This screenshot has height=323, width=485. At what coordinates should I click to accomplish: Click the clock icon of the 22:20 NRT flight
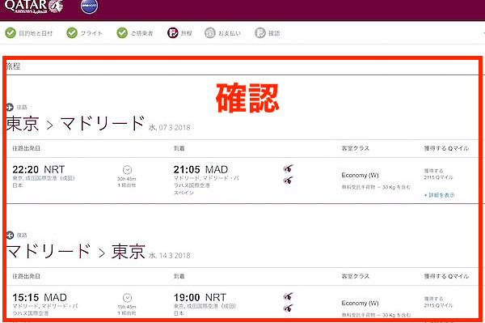tap(127, 170)
